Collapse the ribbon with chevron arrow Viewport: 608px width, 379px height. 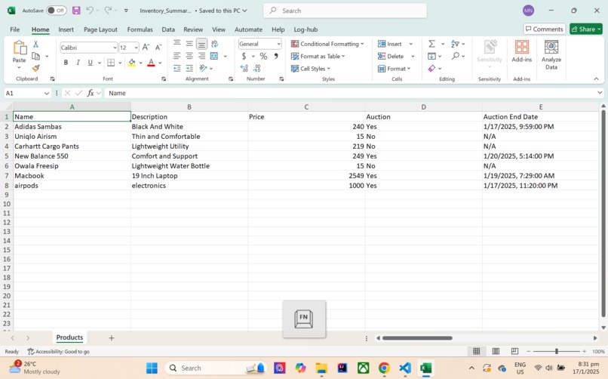point(597,79)
